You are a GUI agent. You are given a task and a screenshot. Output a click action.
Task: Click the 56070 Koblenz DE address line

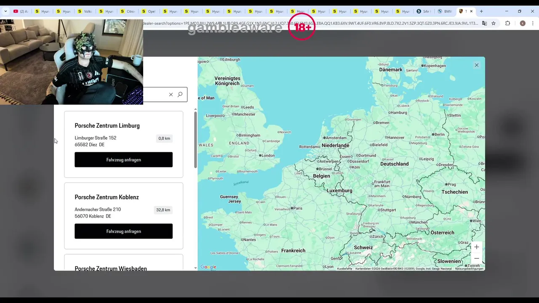[93, 216]
